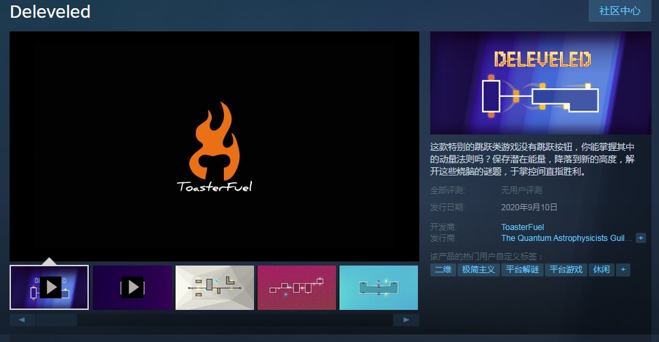Select the grey-white screenshot thumbnail
The image size is (659, 342).
click(214, 287)
